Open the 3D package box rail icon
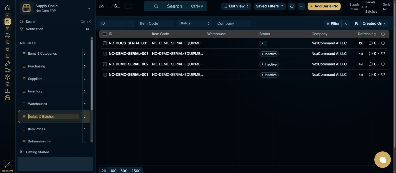396x173 pixels. point(7,77)
